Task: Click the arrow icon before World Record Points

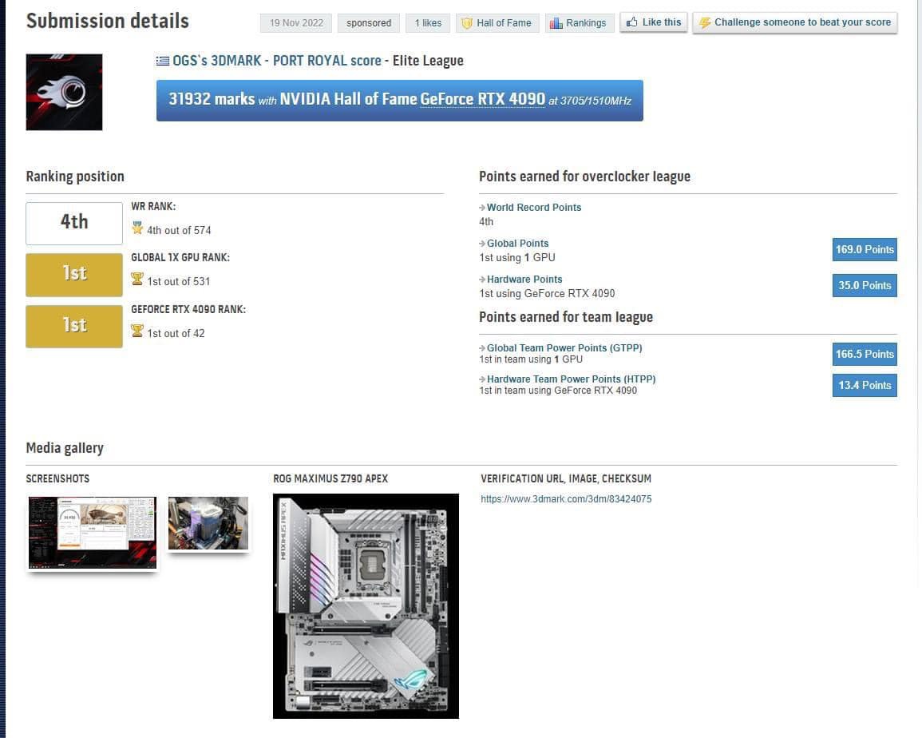Action: pos(482,207)
